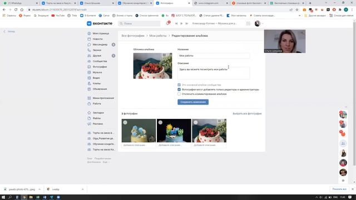Select the yellow cake photo circle
The width and height of the screenshot is (356, 200).
[x=125, y=122]
